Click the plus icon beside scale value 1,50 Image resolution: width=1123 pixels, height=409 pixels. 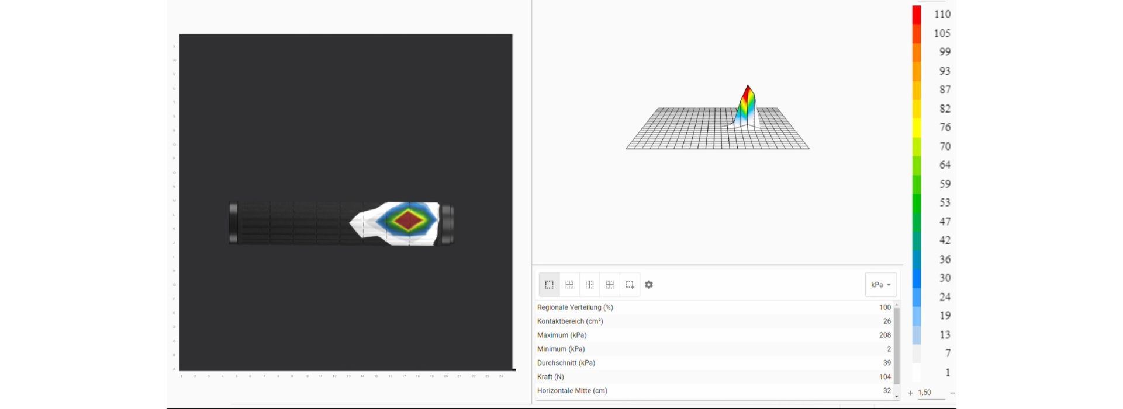(911, 393)
